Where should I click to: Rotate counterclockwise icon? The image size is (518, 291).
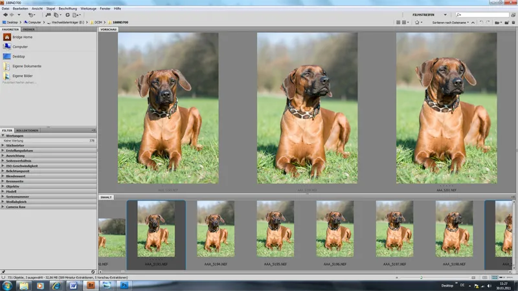481,23
